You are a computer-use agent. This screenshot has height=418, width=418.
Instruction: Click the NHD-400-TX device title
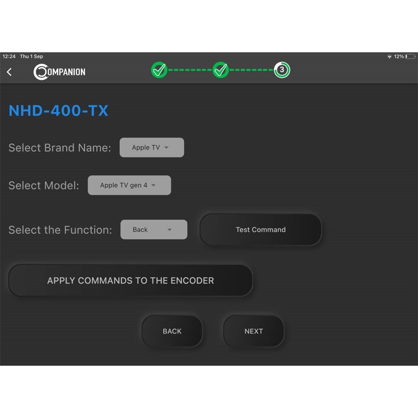pos(59,111)
